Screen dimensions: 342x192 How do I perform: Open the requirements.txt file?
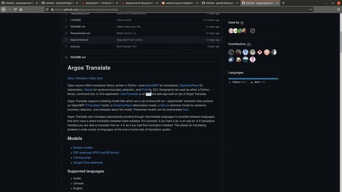[79, 40]
